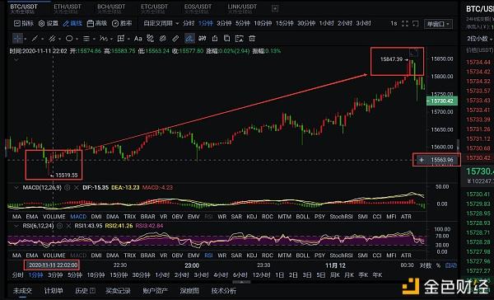
Task: Click the ruler measure tool
Action: tap(175, 39)
